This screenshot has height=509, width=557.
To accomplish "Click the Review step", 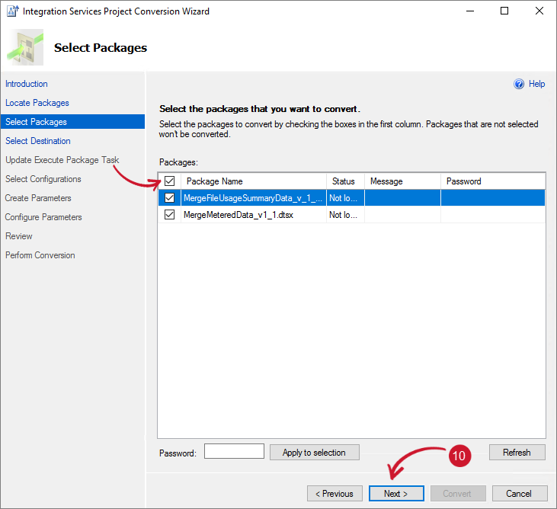I will (x=19, y=236).
